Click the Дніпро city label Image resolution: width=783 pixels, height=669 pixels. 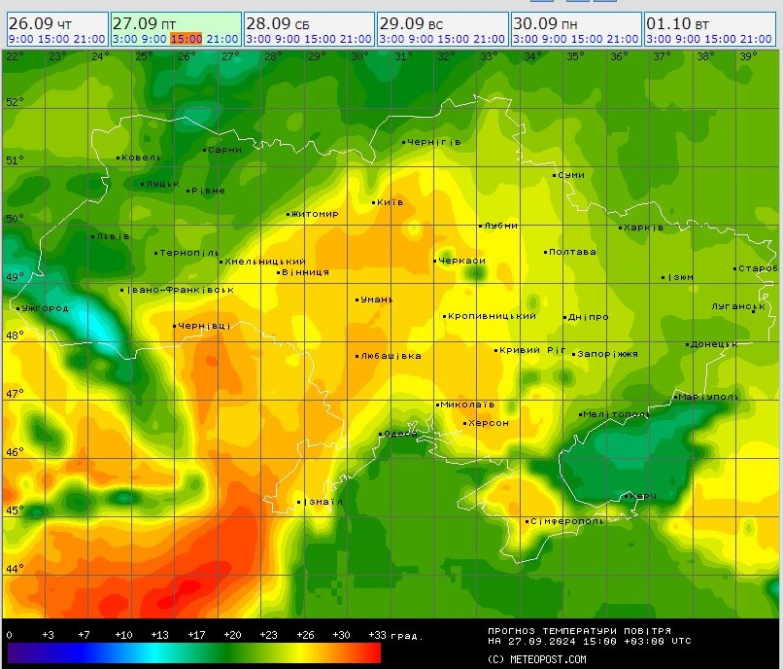click(589, 317)
